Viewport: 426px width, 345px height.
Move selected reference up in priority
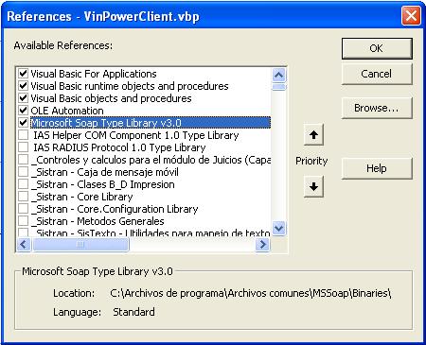point(313,135)
